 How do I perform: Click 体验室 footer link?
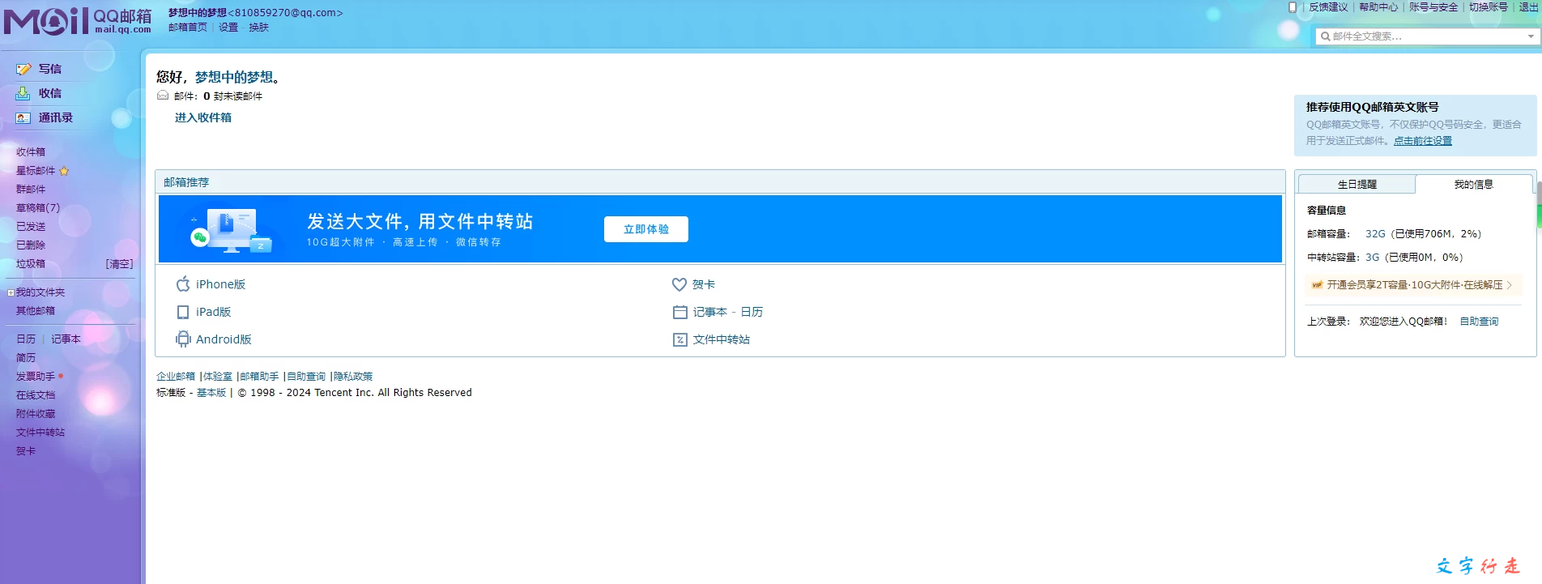[218, 377]
